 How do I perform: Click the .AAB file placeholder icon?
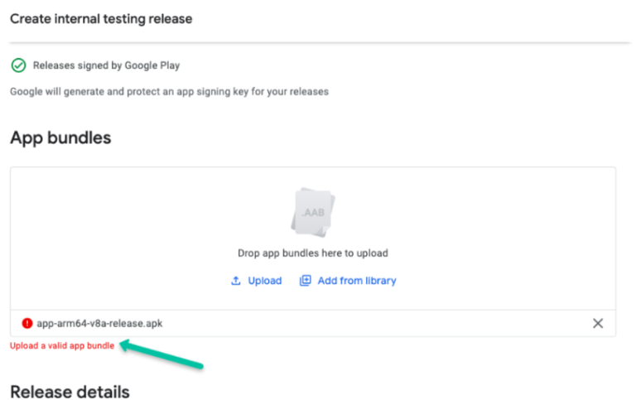click(313, 211)
